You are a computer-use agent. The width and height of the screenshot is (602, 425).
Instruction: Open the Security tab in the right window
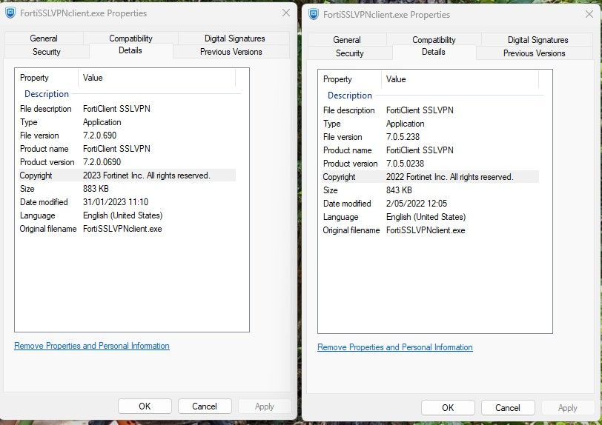(x=350, y=53)
